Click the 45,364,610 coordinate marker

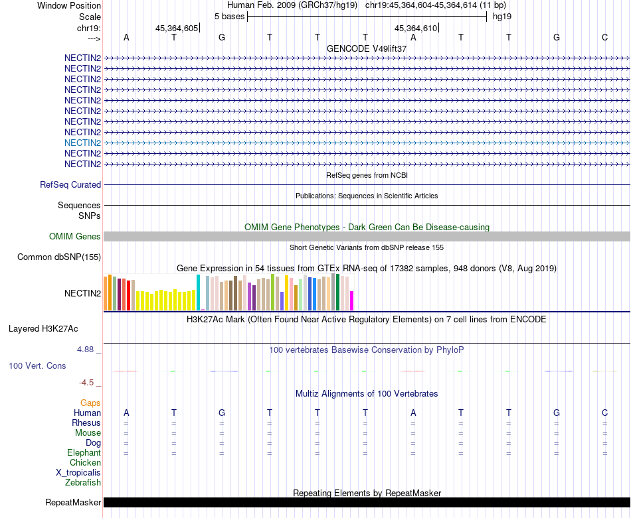tap(416, 28)
